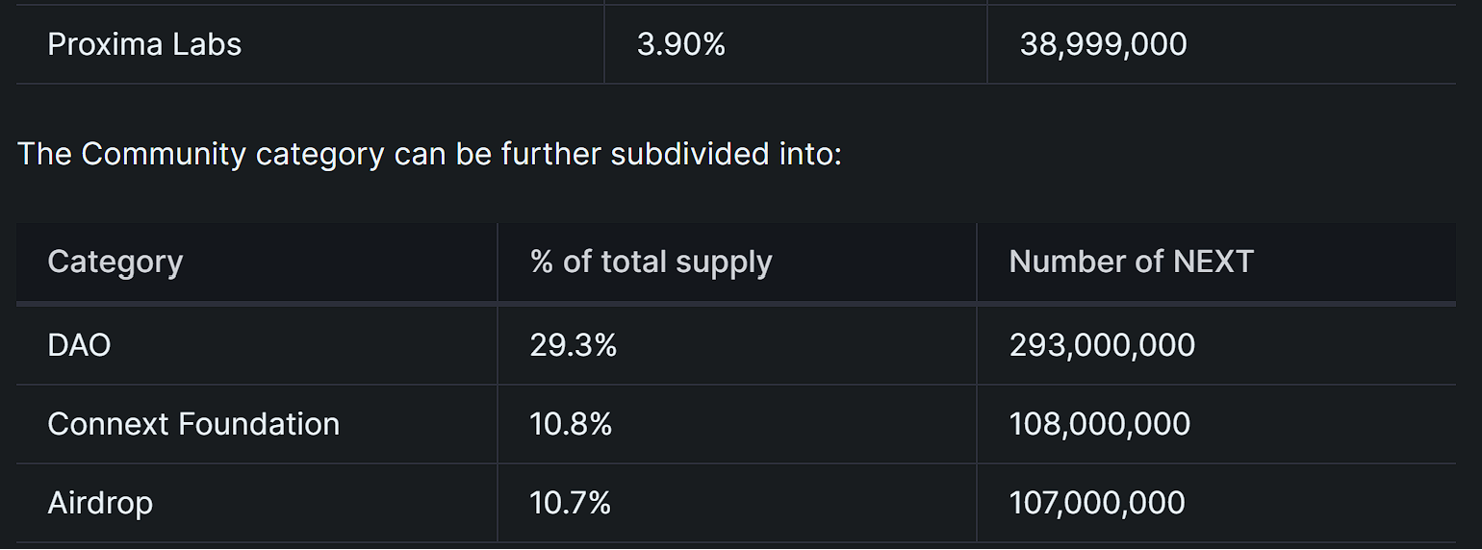Viewport: 1482px width, 550px height.
Task: Click the 10.7% Airdrop percentage
Action: point(570,503)
